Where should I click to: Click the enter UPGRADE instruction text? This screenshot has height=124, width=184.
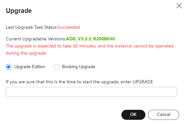(x=80, y=82)
